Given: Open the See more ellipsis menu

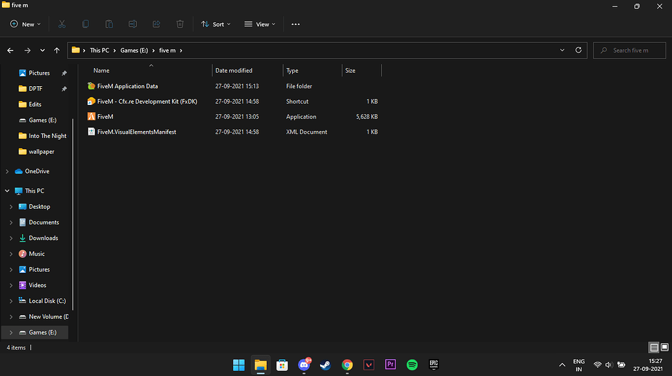Looking at the screenshot, I should [x=295, y=24].
